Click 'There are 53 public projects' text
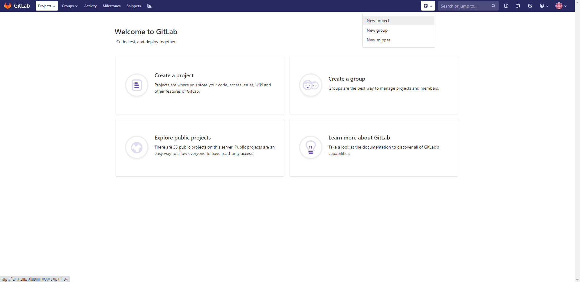The height and width of the screenshot is (282, 580). (x=215, y=150)
